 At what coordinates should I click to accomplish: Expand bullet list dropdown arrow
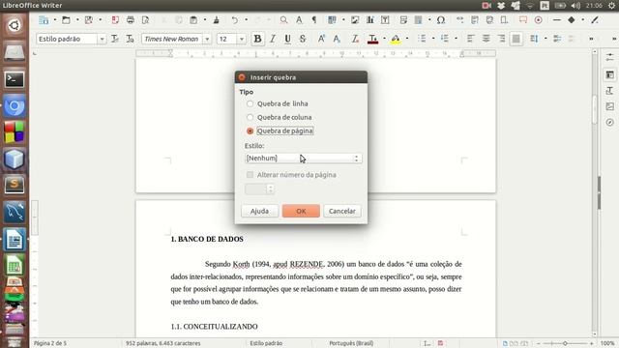433,39
